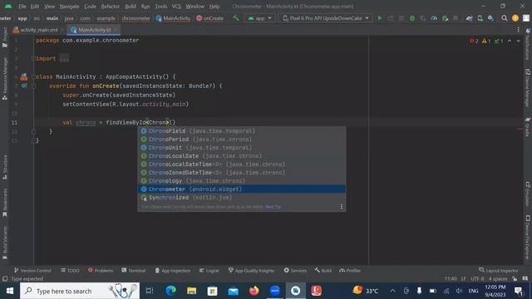
Task: Open the Version Control tool window
Action: (x=32, y=271)
